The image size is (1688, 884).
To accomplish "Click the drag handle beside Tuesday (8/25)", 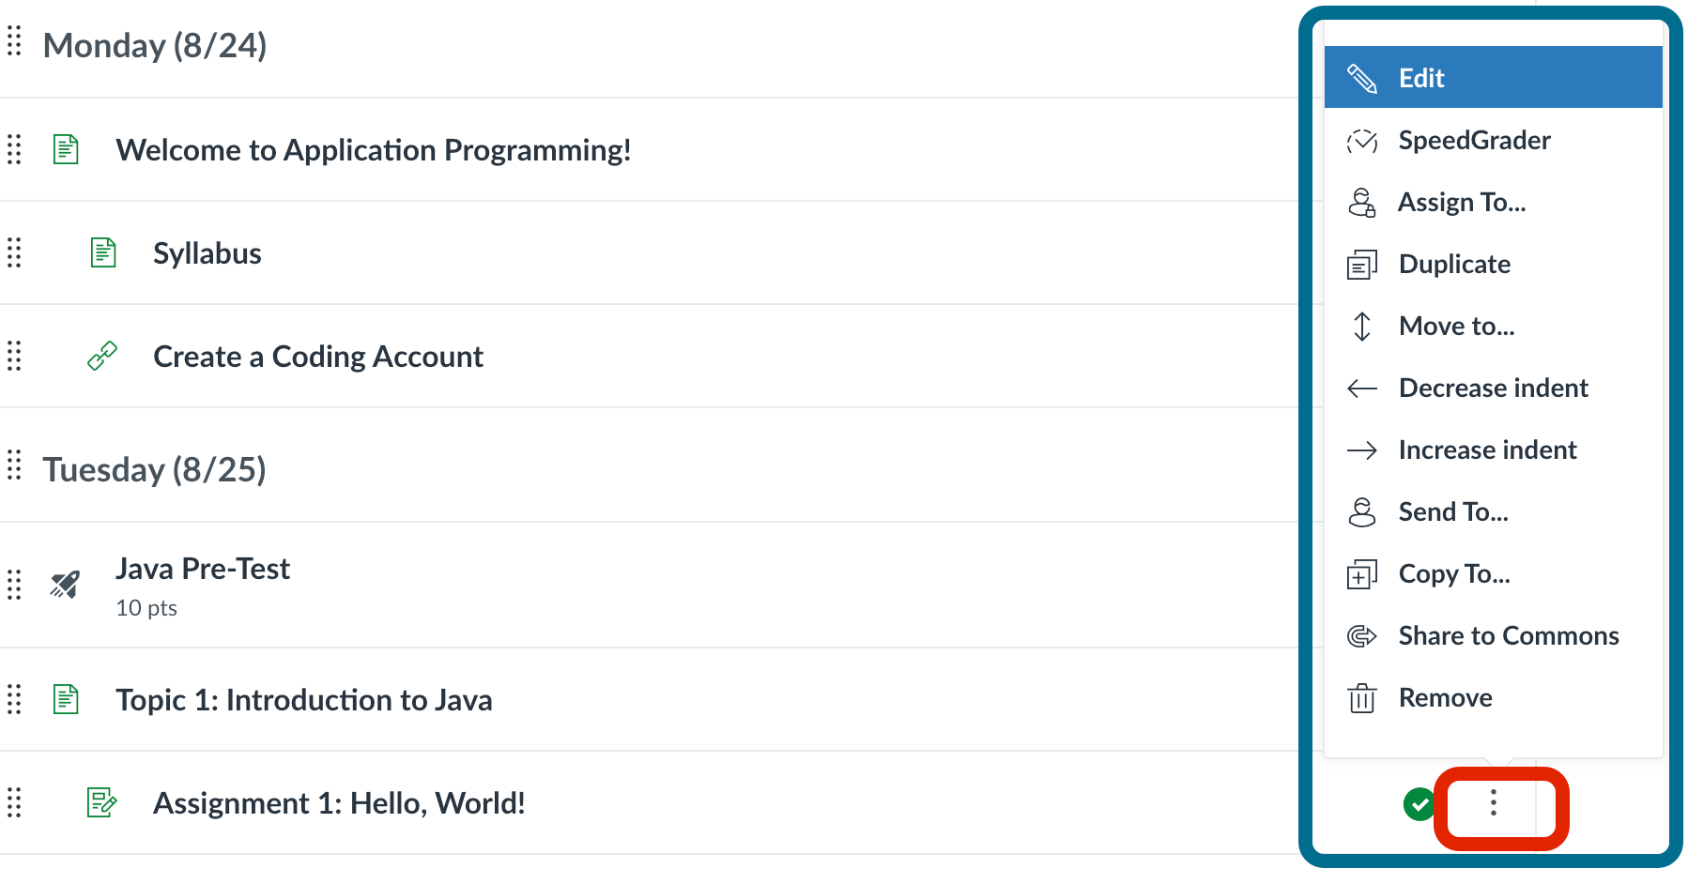I will 14,465.
